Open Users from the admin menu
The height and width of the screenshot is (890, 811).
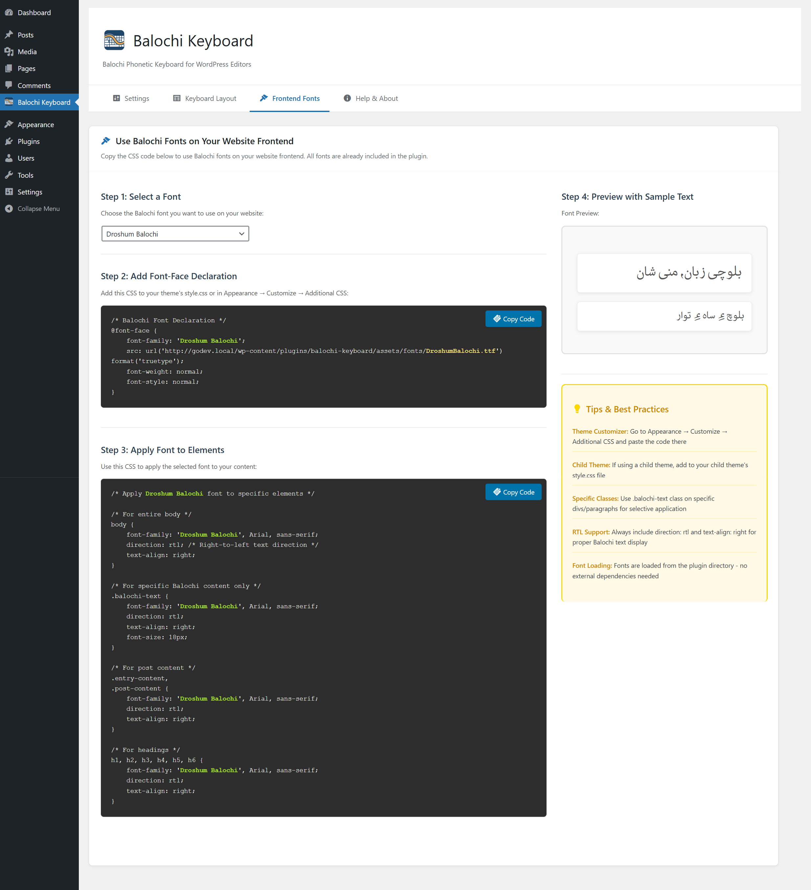click(x=39, y=158)
